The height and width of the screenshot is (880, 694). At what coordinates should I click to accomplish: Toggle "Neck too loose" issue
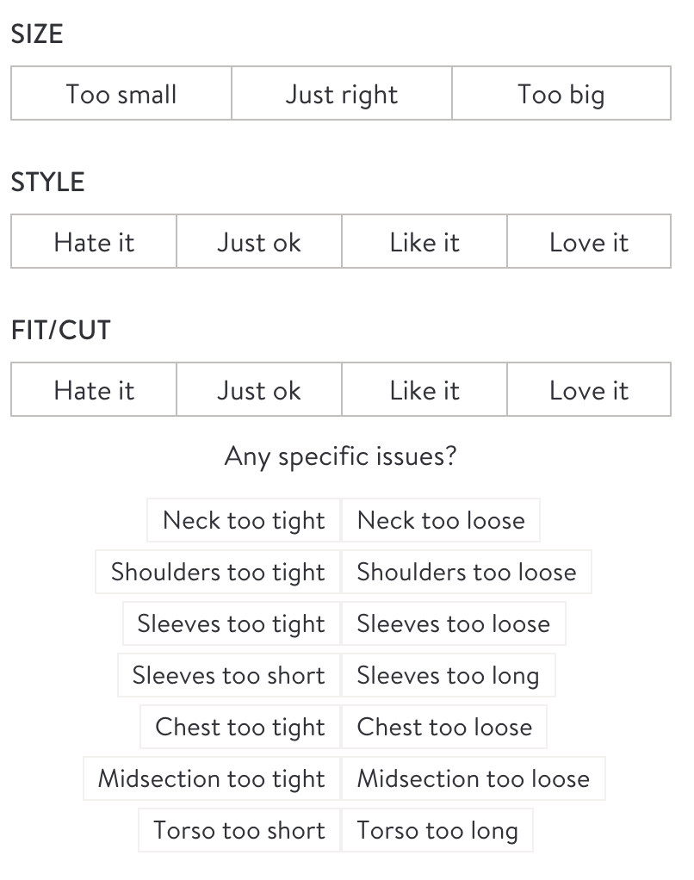(441, 520)
